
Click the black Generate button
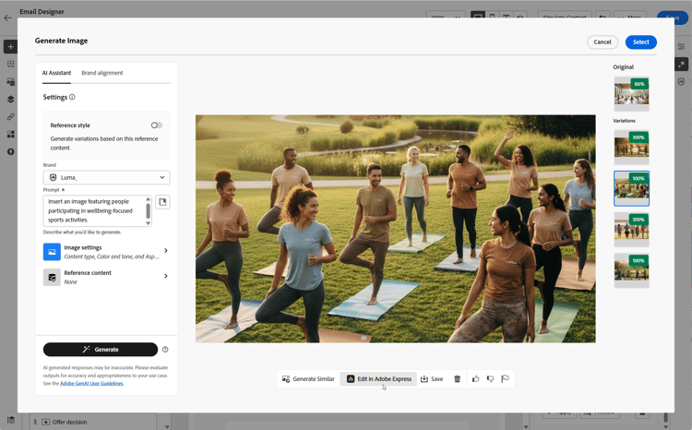tap(101, 349)
